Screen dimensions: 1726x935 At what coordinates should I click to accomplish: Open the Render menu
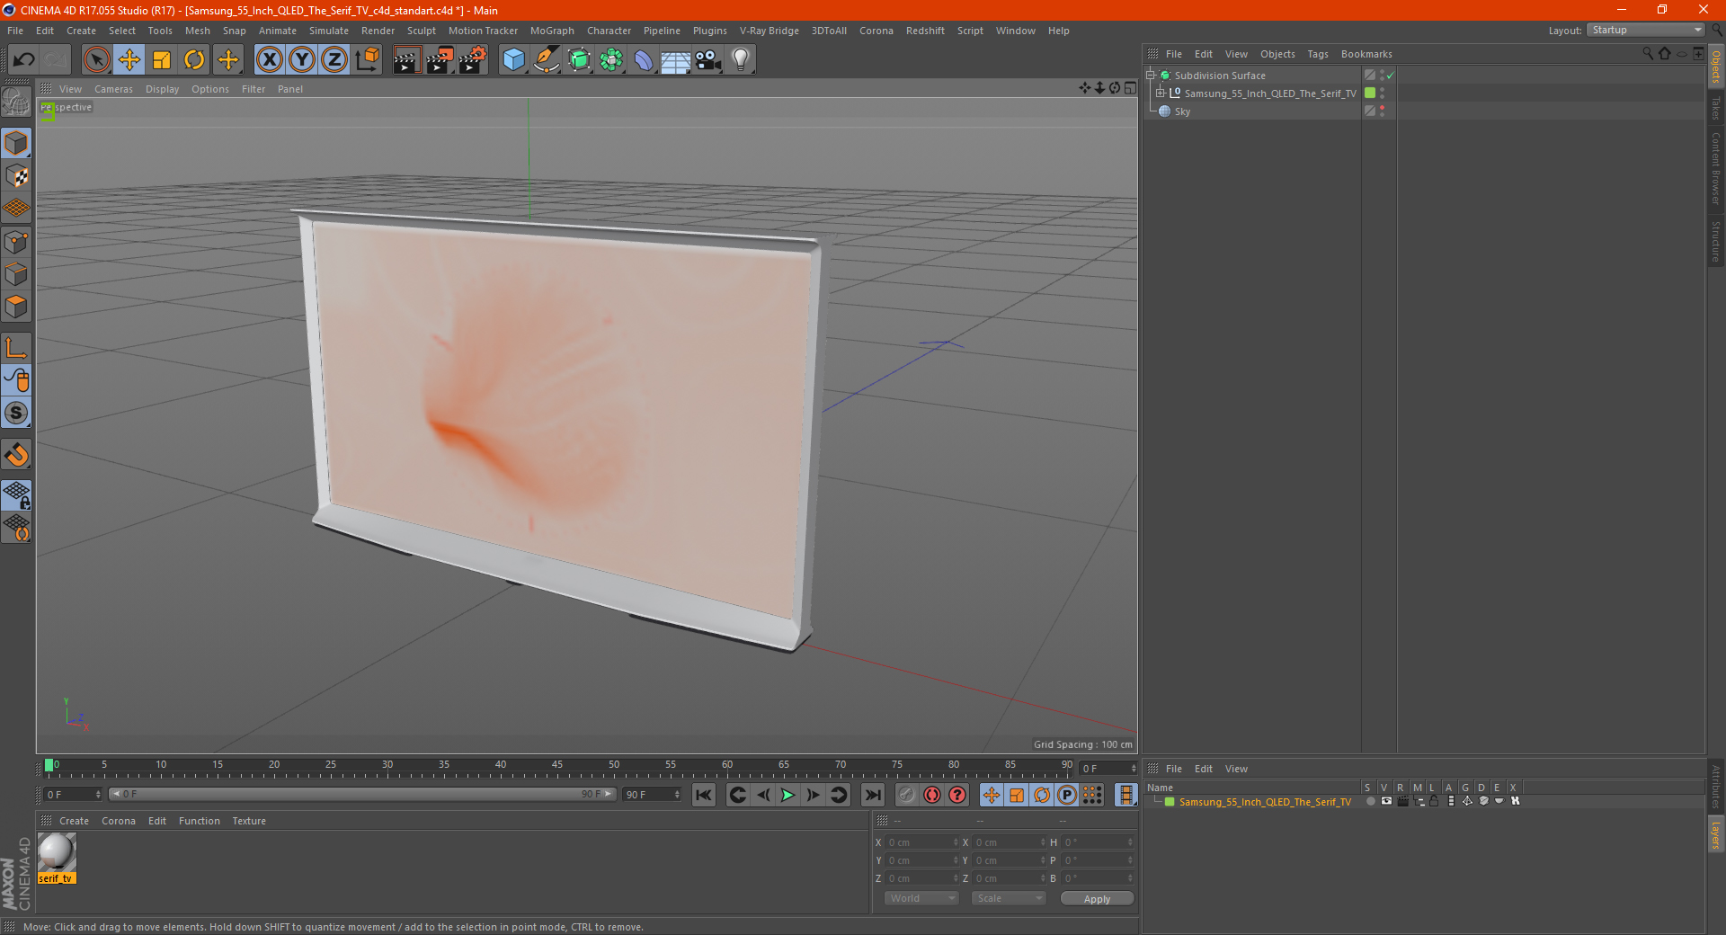tap(378, 31)
